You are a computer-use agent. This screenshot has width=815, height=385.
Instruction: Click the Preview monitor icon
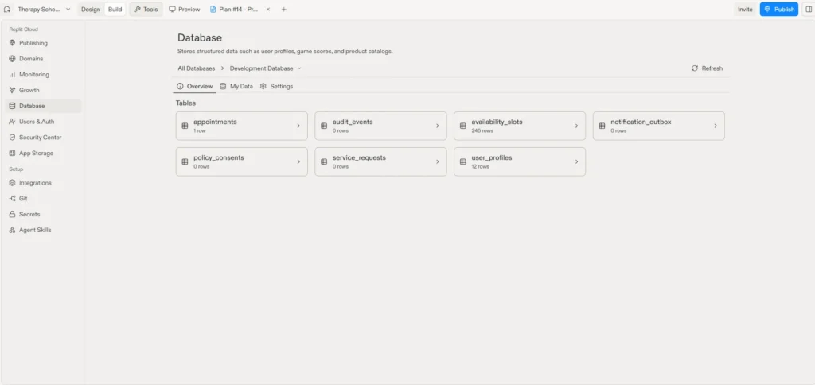pyautogui.click(x=172, y=10)
